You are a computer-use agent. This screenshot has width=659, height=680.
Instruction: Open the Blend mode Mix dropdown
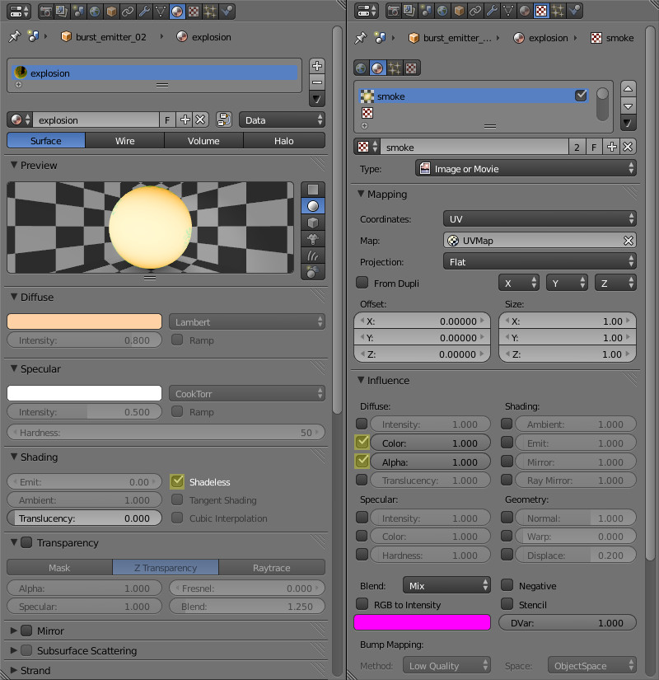(x=446, y=586)
